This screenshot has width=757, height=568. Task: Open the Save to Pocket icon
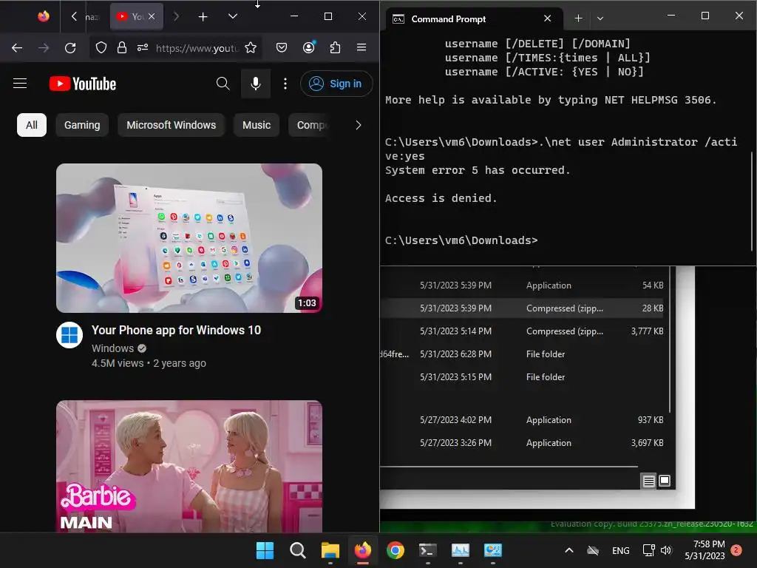pyautogui.click(x=282, y=48)
